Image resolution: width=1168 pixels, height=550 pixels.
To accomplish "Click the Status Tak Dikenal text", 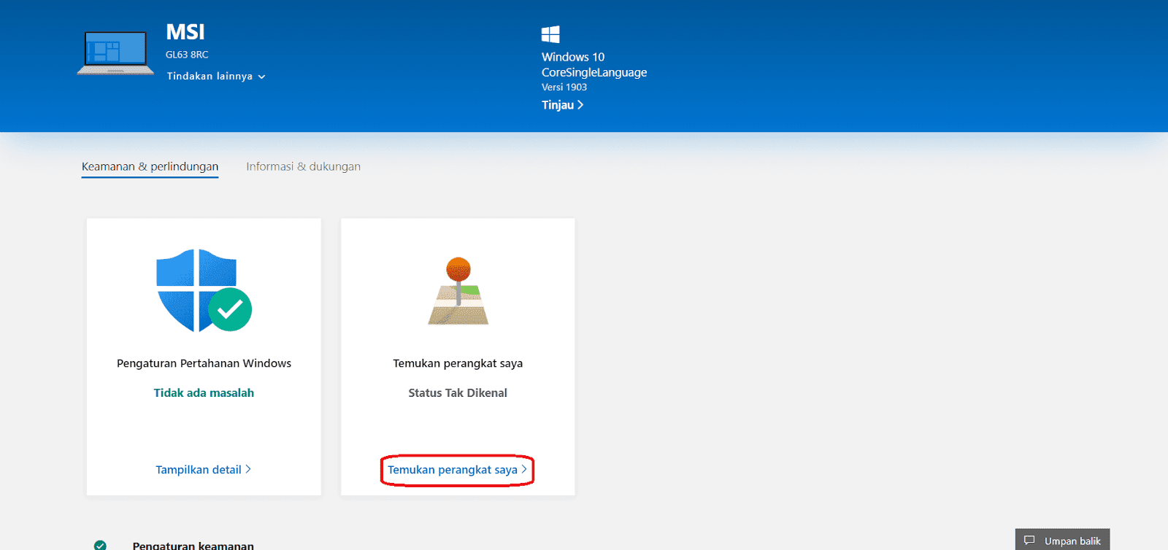I will coord(458,392).
